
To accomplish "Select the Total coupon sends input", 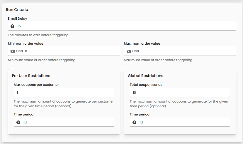I will tap(180, 93).
